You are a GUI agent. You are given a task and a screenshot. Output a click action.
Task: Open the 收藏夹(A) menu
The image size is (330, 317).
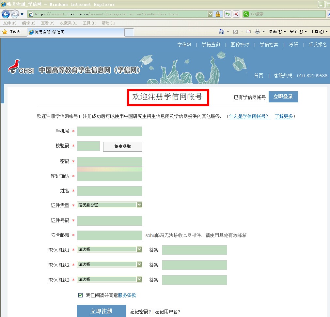(x=69, y=23)
